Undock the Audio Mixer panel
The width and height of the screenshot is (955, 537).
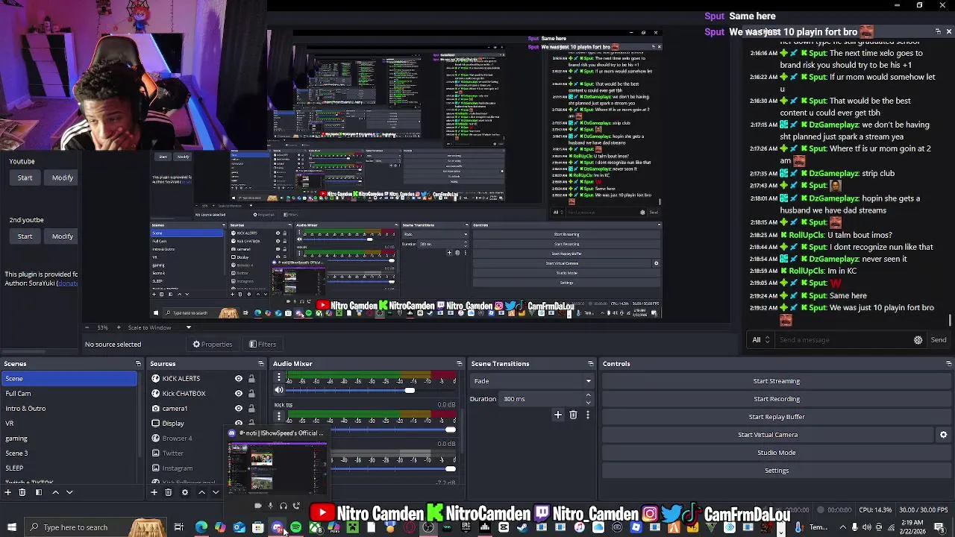click(460, 364)
